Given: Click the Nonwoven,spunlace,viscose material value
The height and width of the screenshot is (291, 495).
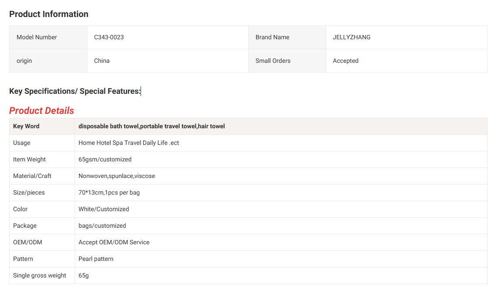Looking at the screenshot, I should coord(117,176).
